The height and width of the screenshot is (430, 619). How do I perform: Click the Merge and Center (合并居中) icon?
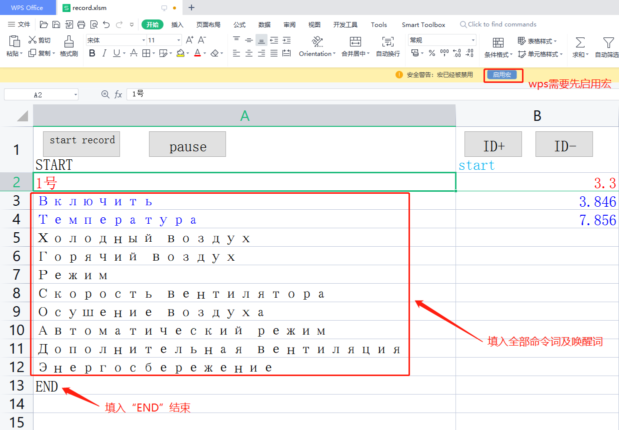[355, 42]
